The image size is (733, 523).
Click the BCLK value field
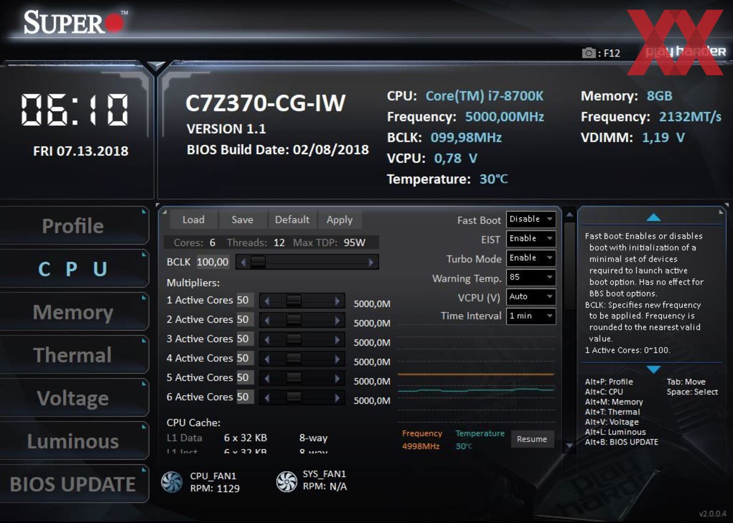click(x=213, y=262)
